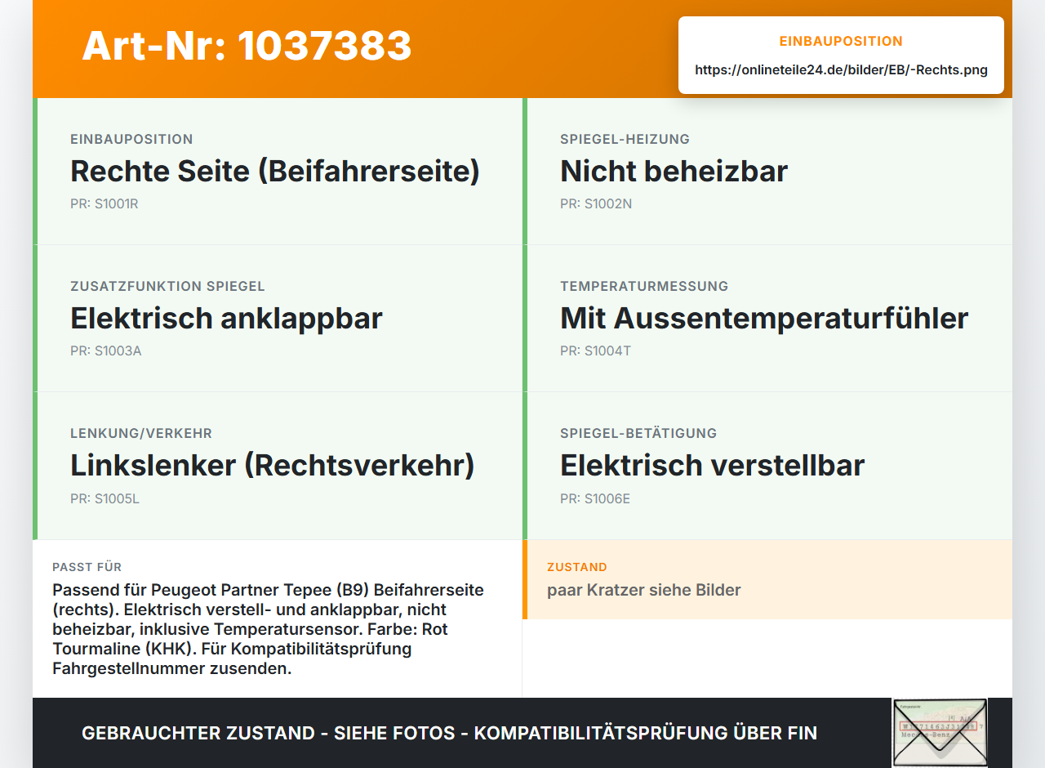The image size is (1045, 768).
Task: Click the SPIEGEL-HEIZUNG label
Action: coord(625,139)
